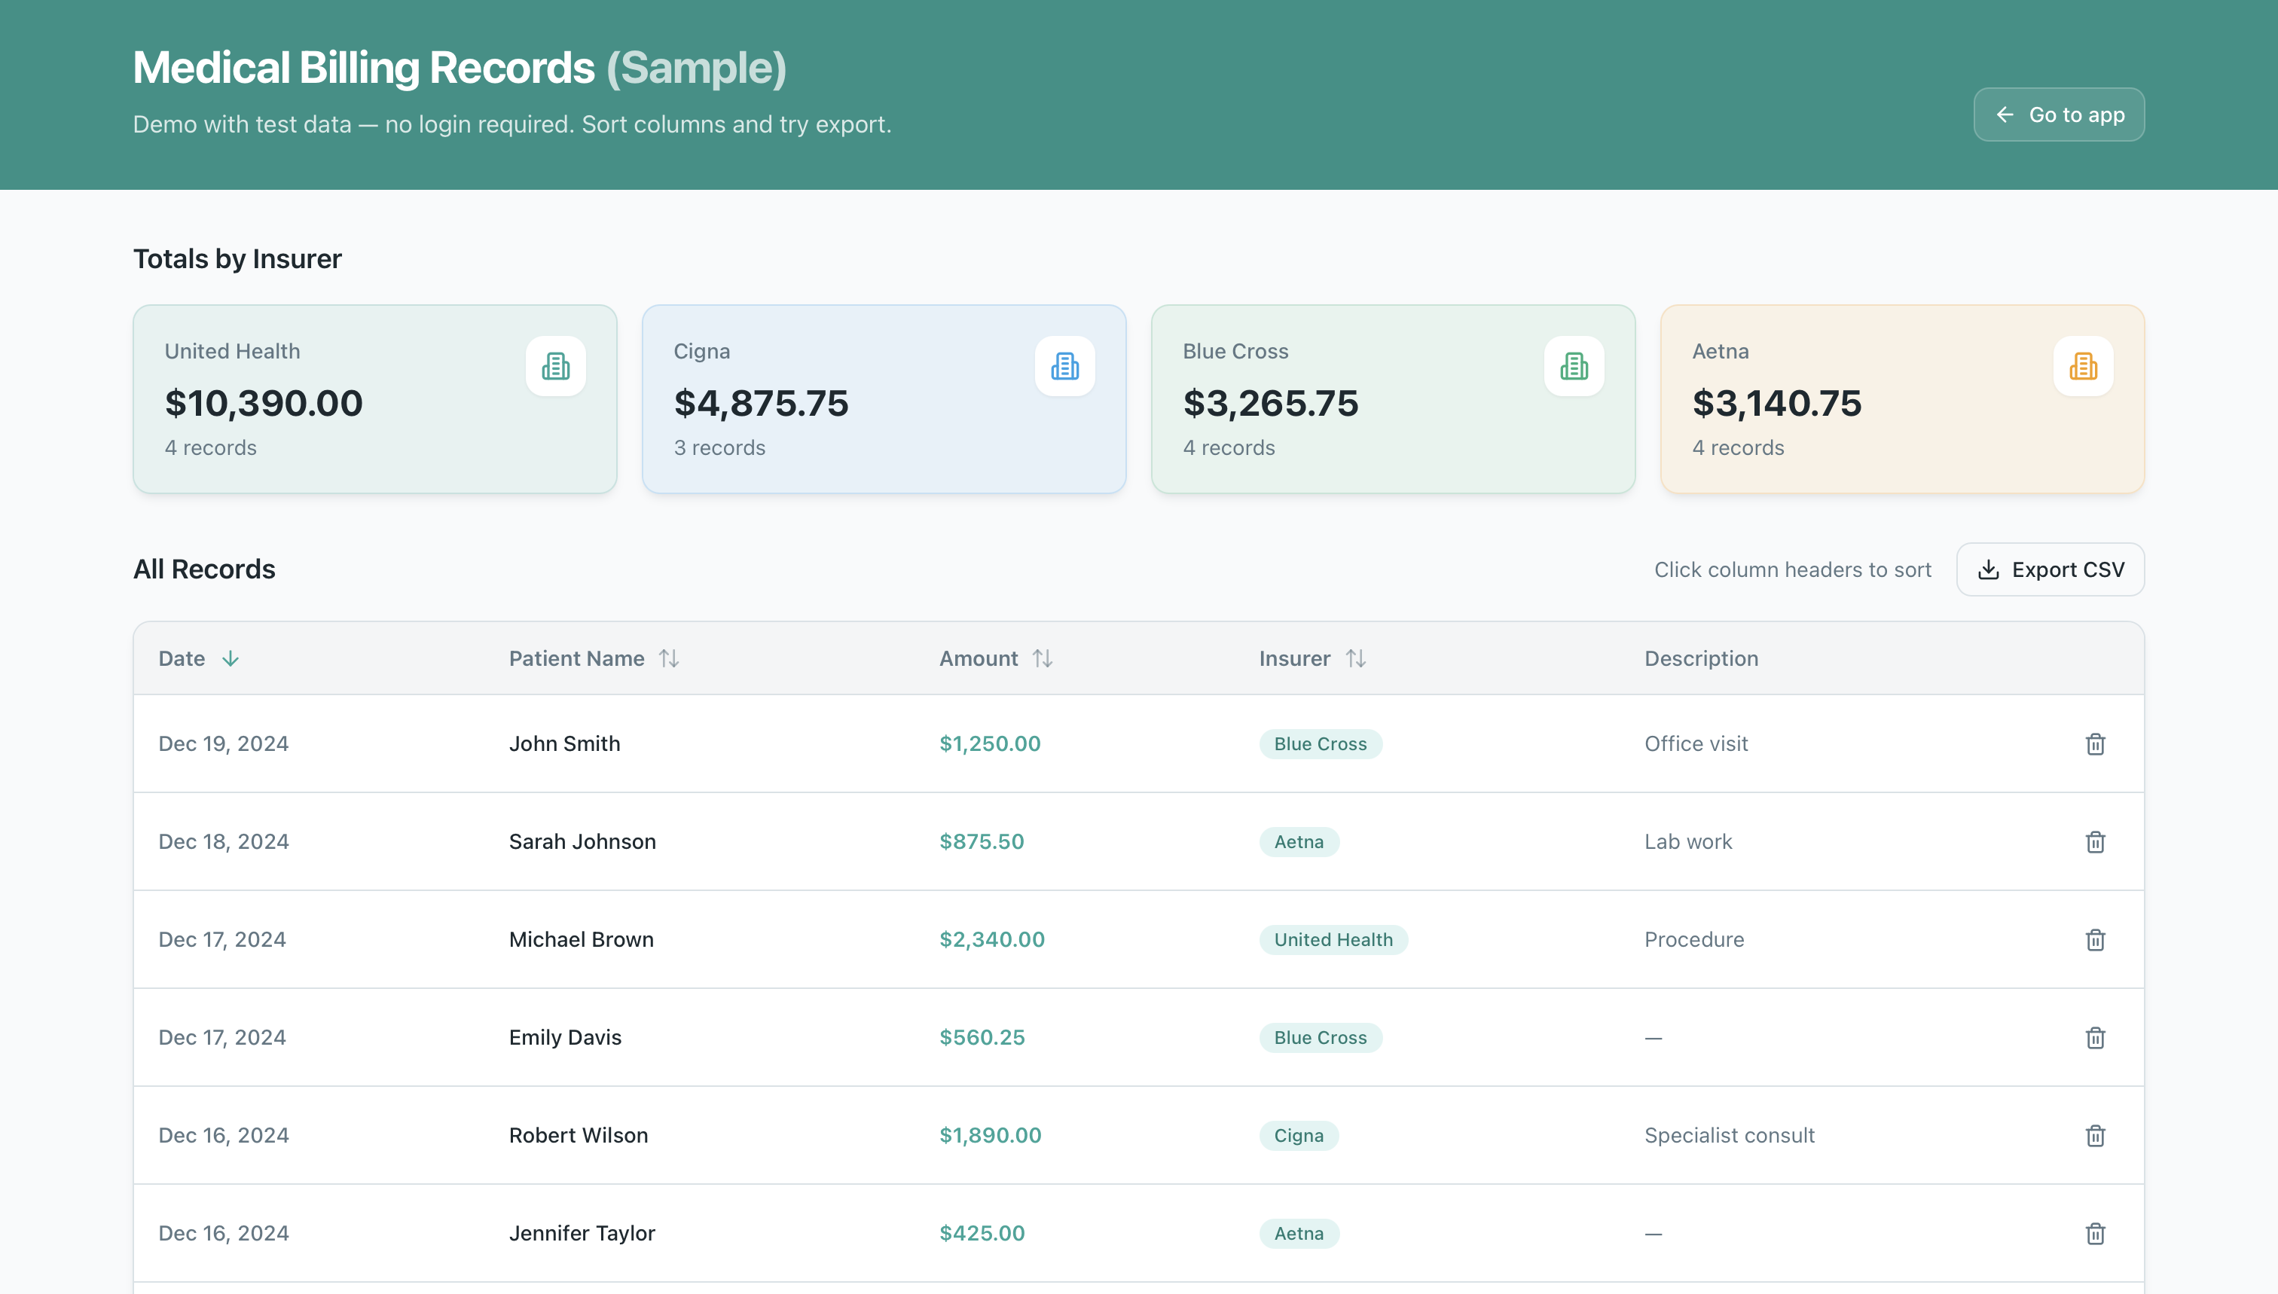
Task: Delete Sarah Johnson's record with trash icon
Action: (x=2095, y=841)
